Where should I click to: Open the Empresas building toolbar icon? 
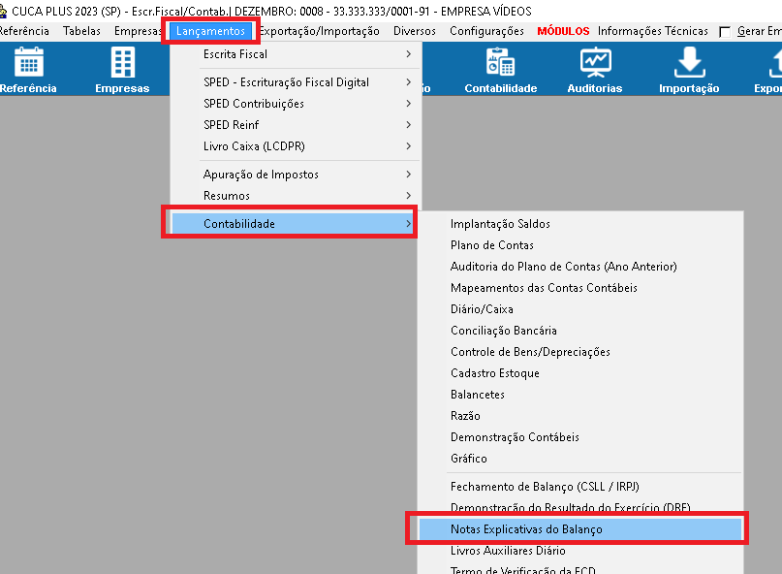(x=123, y=62)
